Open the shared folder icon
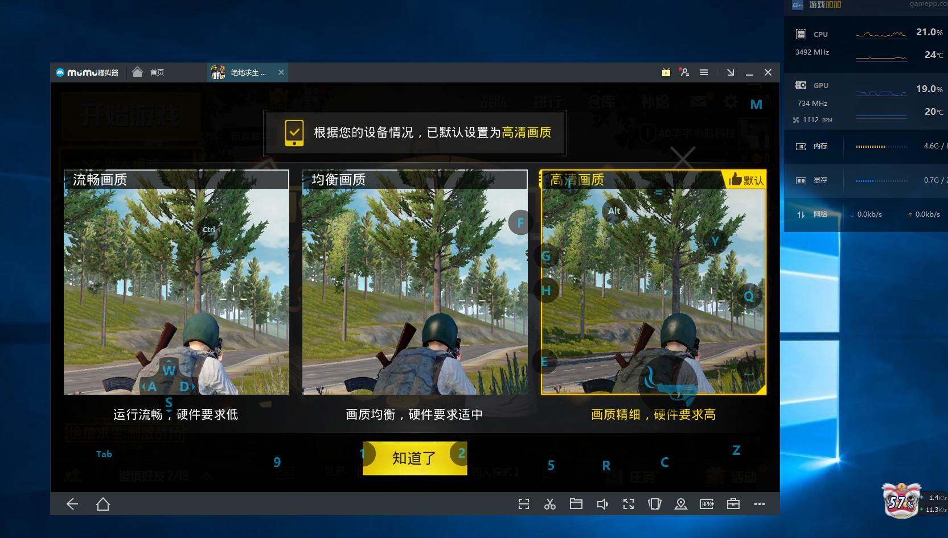Image resolution: width=948 pixels, height=538 pixels. (576, 504)
